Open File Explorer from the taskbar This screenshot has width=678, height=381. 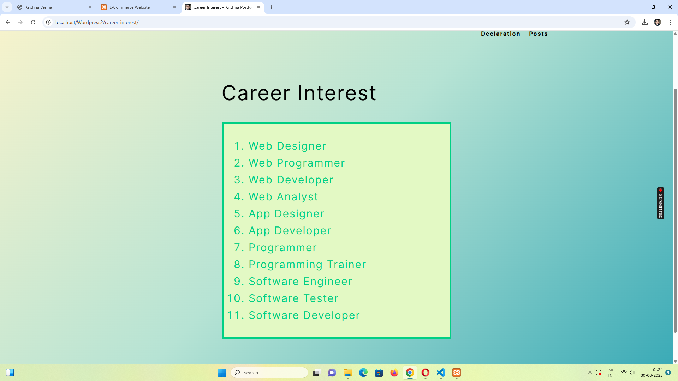[x=348, y=373]
